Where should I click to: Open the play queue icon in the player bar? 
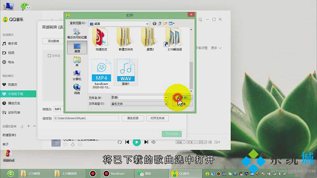tap(217, 142)
